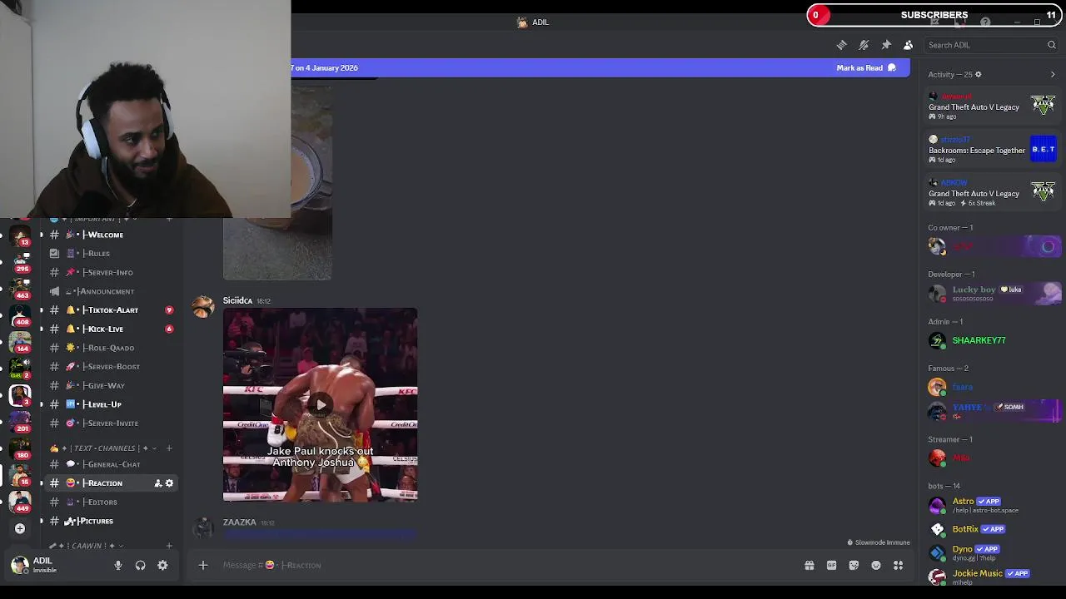Select the Level-Up channel
1066x599 pixels.
coord(111,404)
